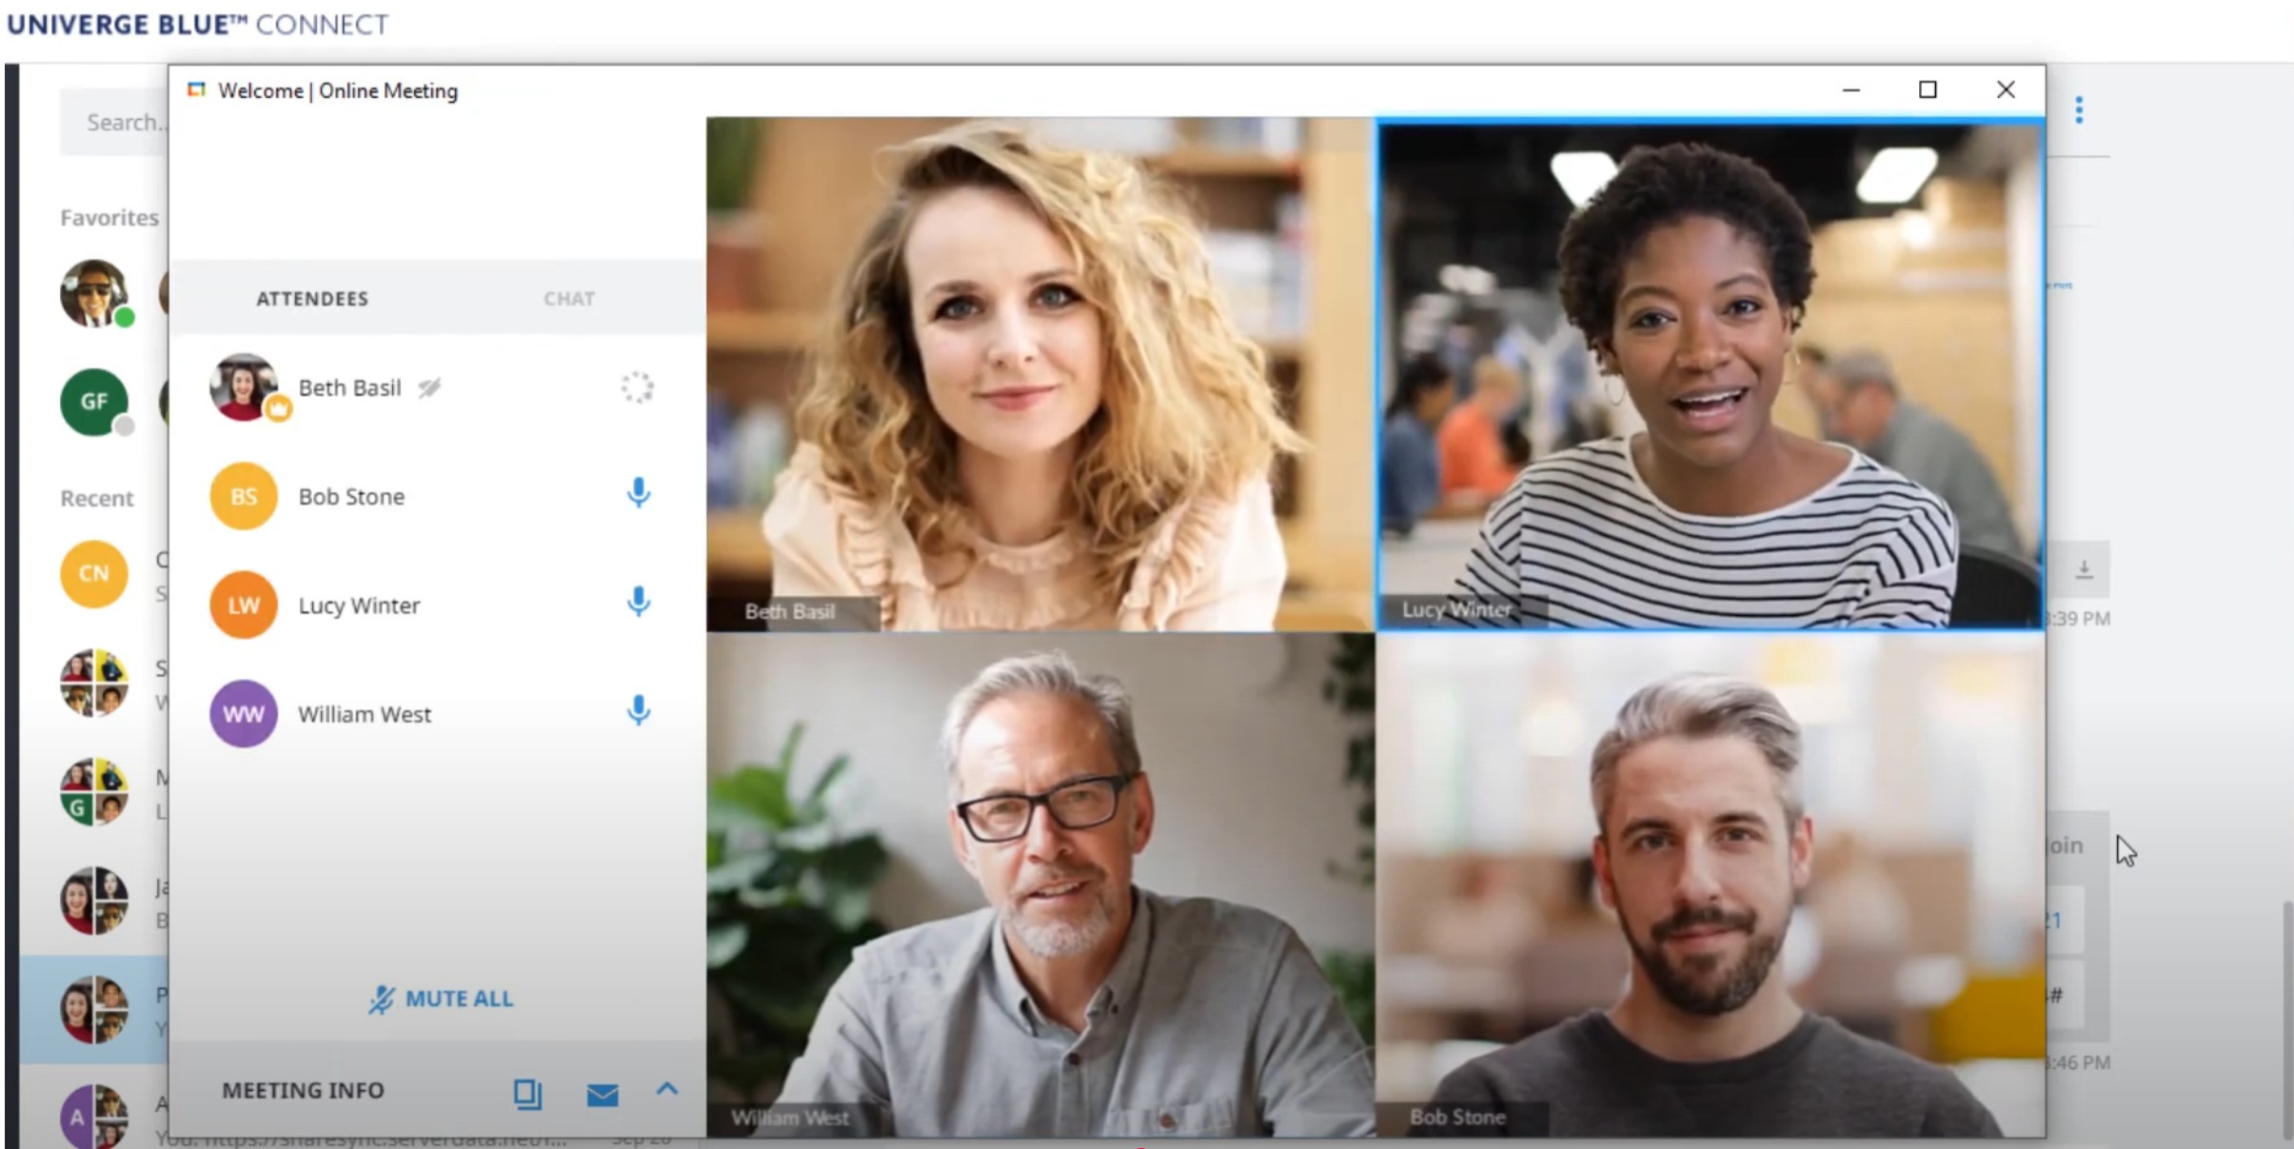Open the ATTENDEES tab

click(312, 298)
